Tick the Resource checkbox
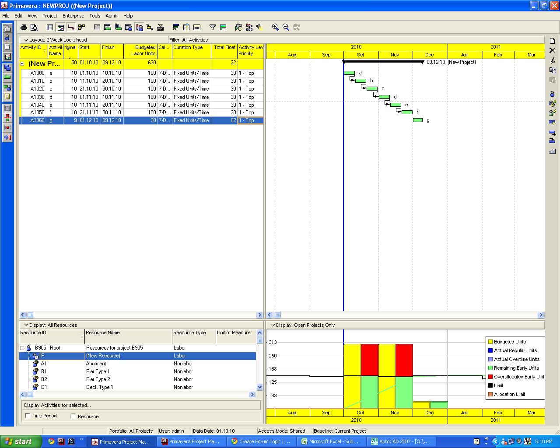This screenshot has height=448, width=560. (73, 416)
